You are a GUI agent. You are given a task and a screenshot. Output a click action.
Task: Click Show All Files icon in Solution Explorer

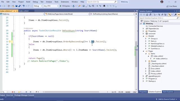[165, 15]
